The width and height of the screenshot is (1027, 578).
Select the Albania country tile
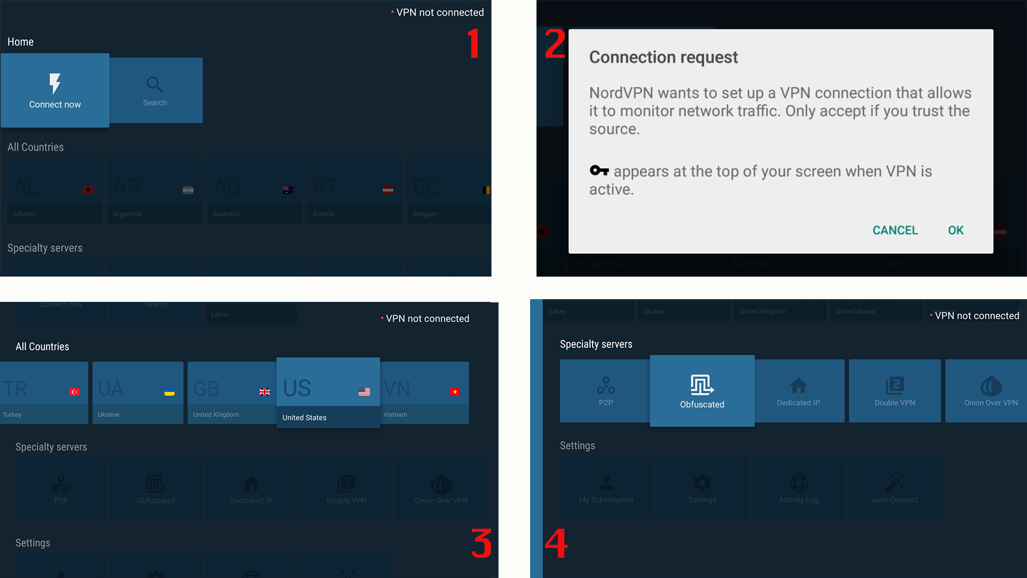(x=55, y=191)
